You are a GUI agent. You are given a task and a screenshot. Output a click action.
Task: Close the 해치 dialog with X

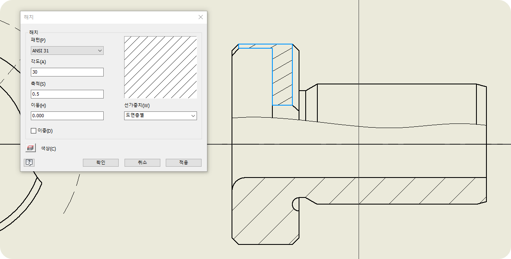[201, 17]
